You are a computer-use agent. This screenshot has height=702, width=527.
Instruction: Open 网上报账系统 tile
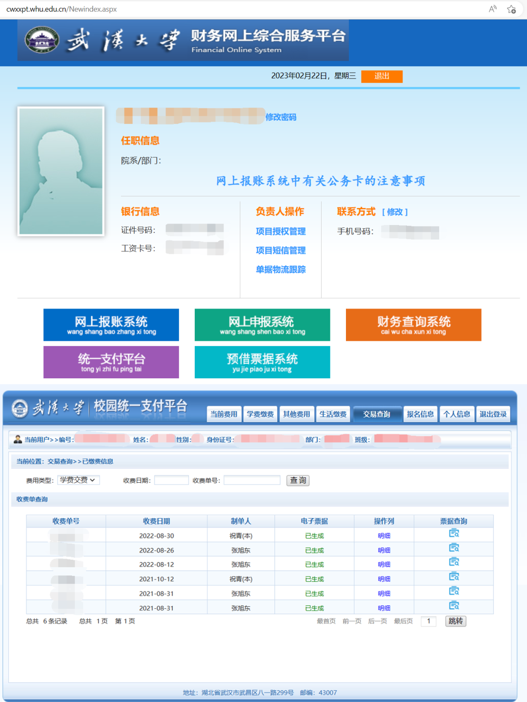click(111, 325)
